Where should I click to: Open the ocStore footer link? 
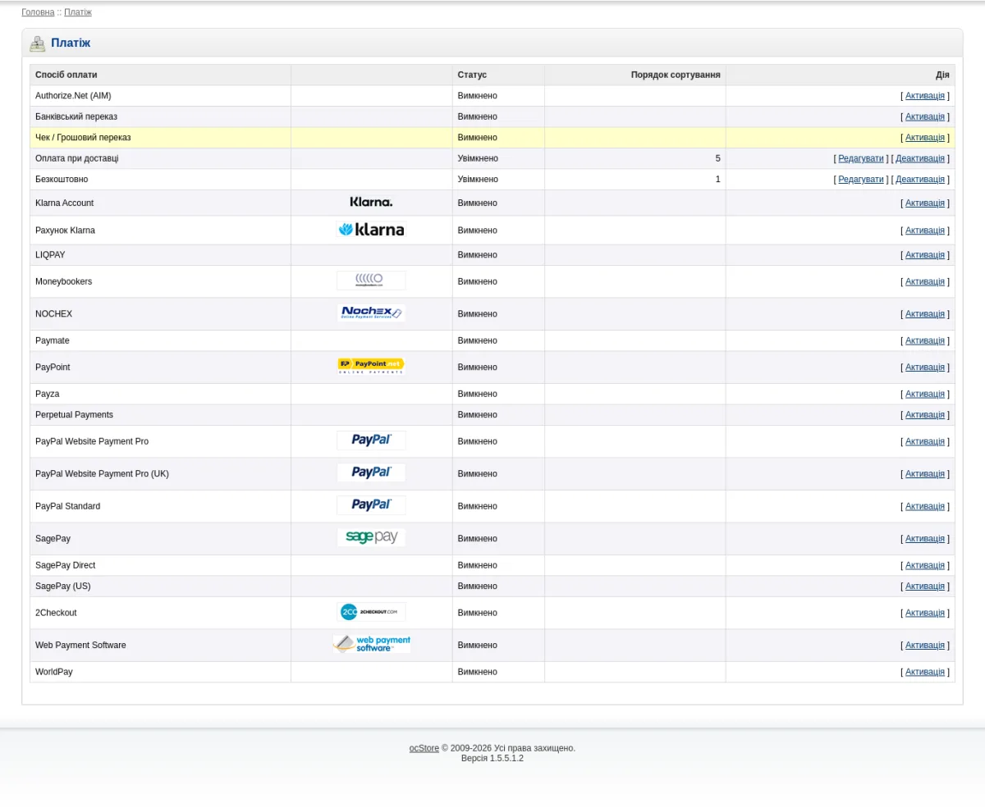point(424,748)
